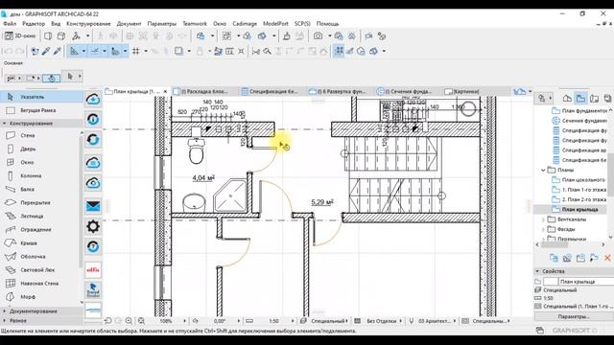Toggle the snap guides button in toolbar
The image size is (614, 345).
pos(94,51)
